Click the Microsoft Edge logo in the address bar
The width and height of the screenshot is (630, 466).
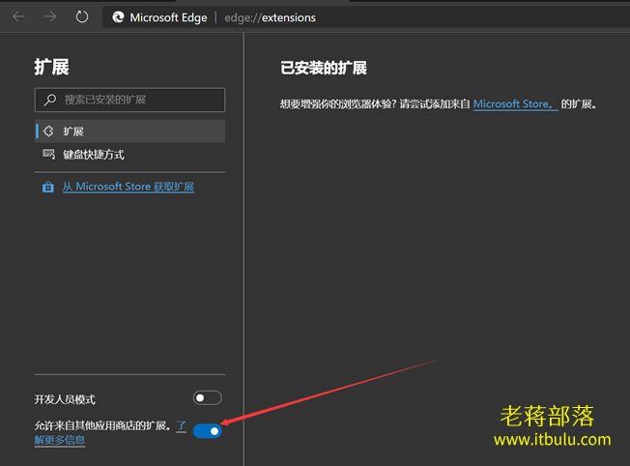point(118,17)
